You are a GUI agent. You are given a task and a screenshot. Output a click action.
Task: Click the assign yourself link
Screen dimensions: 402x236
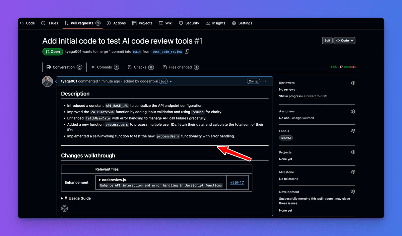pos(303,118)
